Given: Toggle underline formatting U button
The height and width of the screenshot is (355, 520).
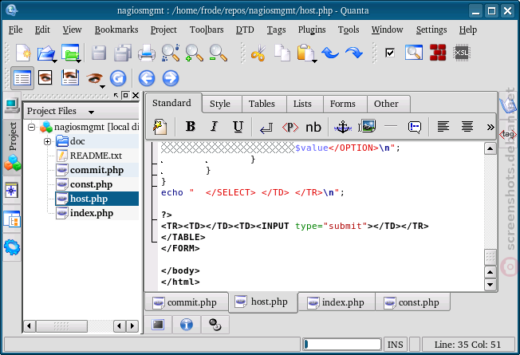Looking at the screenshot, I should coord(238,127).
